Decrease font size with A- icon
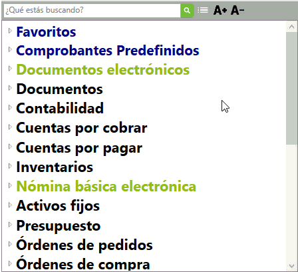This screenshot has height=272, width=298. (237, 11)
